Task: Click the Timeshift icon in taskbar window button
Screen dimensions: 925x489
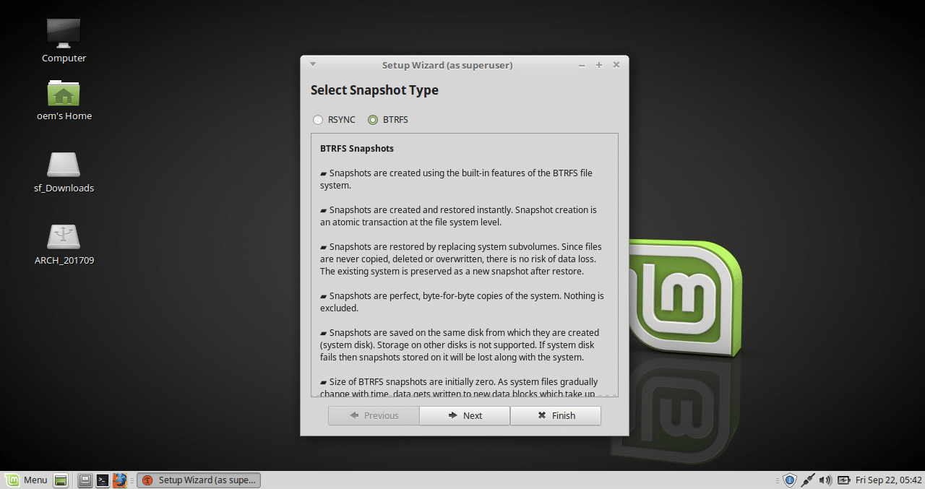Action: pos(149,480)
